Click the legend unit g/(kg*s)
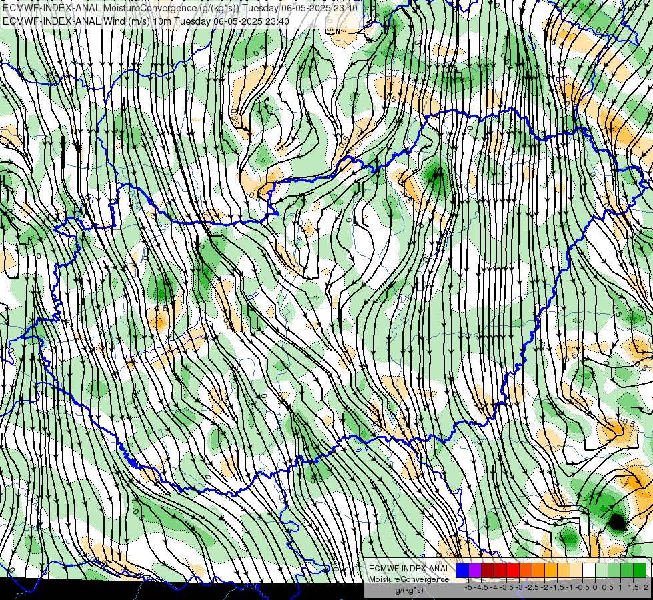Screen dimensions: 653x600 [410, 591]
